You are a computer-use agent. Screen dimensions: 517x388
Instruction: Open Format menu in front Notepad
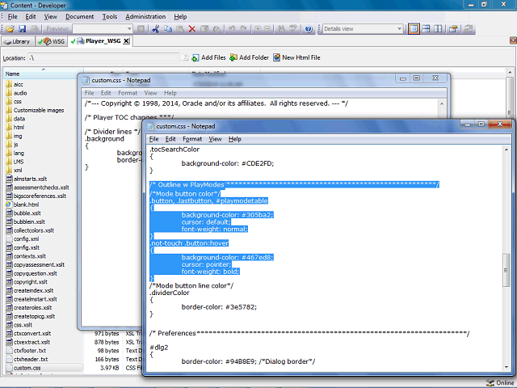tap(192, 139)
